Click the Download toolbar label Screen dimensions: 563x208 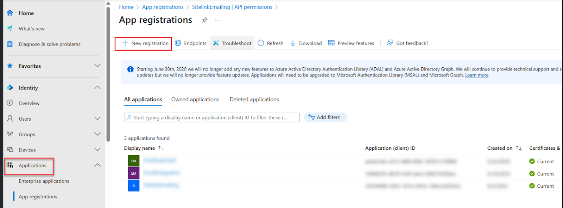coord(310,43)
